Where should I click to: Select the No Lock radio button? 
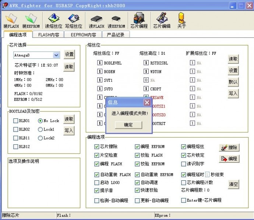coord(40,121)
